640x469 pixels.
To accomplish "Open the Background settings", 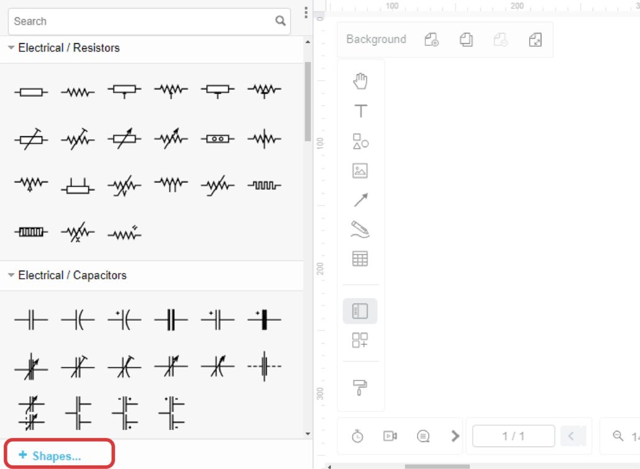I will tap(376, 39).
